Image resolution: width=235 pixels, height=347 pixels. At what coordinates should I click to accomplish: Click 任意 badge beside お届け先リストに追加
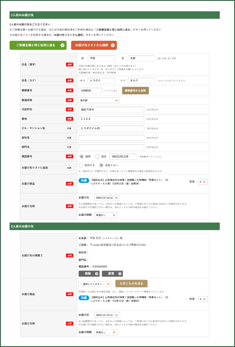[69, 168]
